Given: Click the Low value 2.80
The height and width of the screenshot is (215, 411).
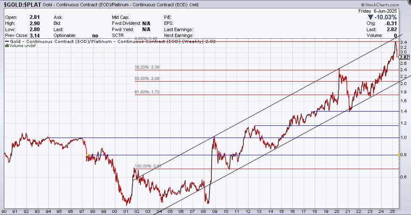Looking at the screenshot, I should click(34, 29).
